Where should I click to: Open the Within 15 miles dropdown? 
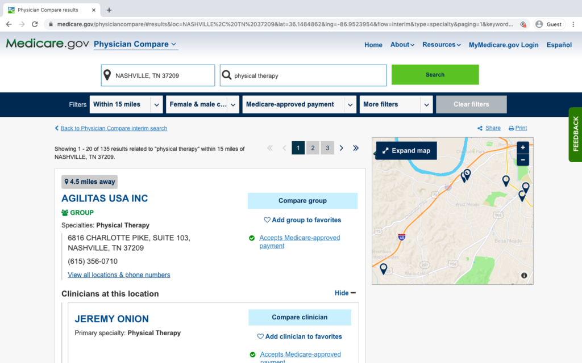pyautogui.click(x=126, y=104)
